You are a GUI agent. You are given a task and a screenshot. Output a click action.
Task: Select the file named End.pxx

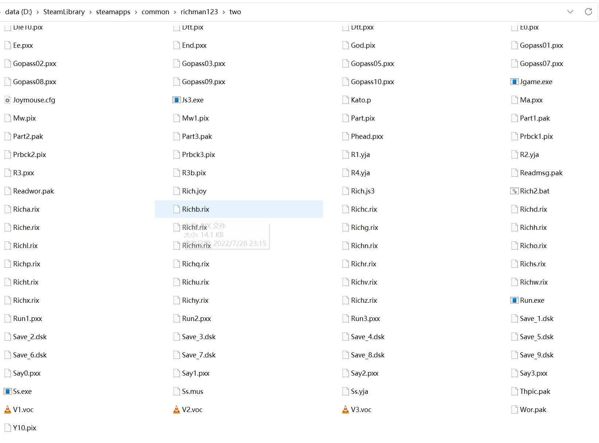pos(194,45)
